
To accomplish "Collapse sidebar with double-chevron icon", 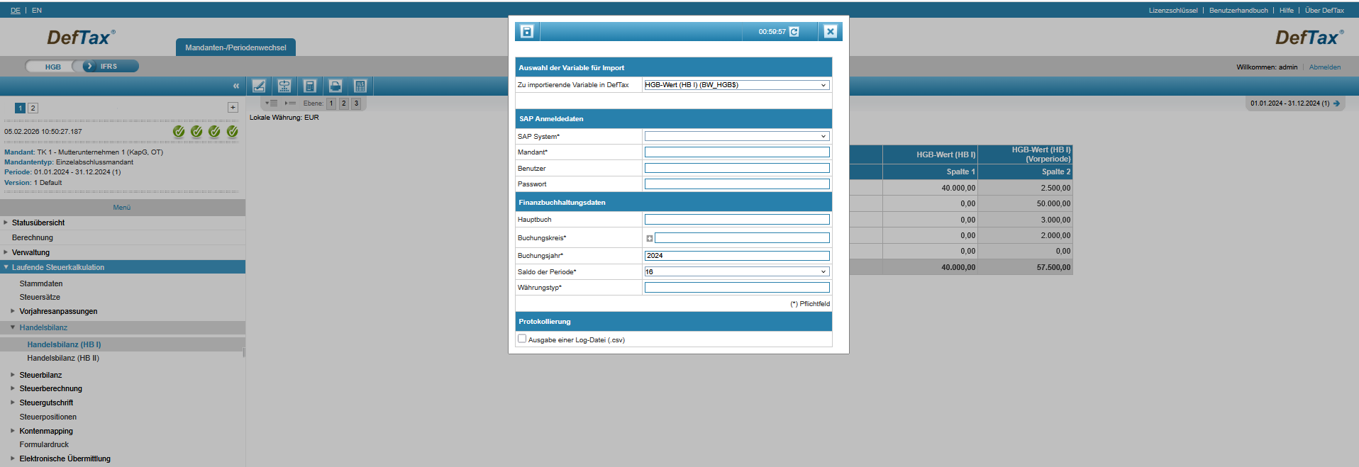I will click(236, 86).
